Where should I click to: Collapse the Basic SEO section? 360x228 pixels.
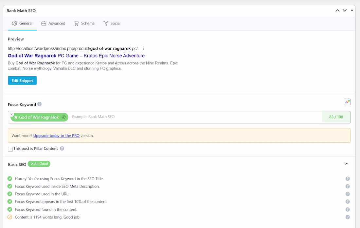pyautogui.click(x=347, y=164)
